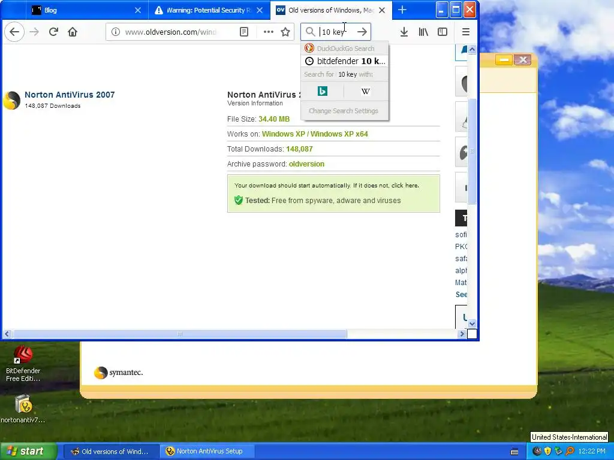Open page actions three-dot menu

(268, 32)
